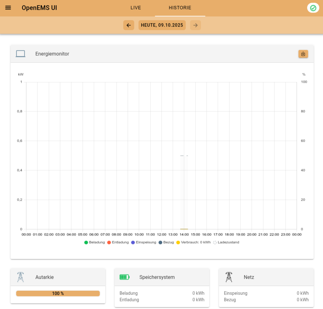Image resolution: width=323 pixels, height=309 pixels.
Task: Click the Autarkie 100 % progress bar
Action: coord(58,294)
